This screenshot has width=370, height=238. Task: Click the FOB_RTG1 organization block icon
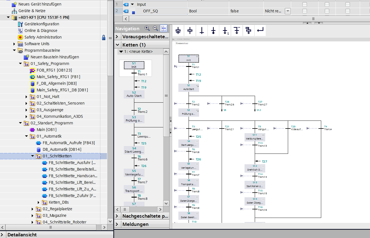[32, 70]
